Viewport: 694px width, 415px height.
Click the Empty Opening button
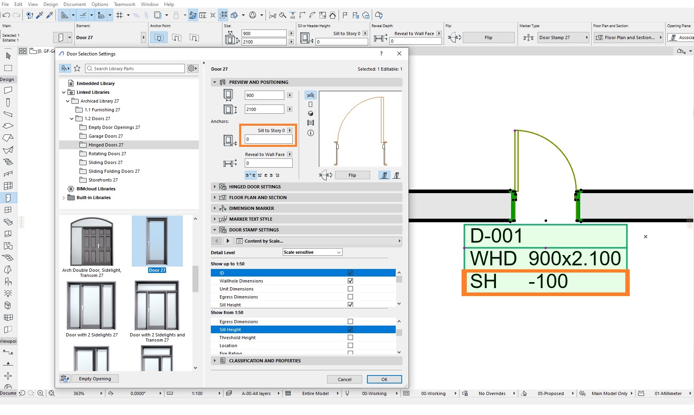[95, 379]
